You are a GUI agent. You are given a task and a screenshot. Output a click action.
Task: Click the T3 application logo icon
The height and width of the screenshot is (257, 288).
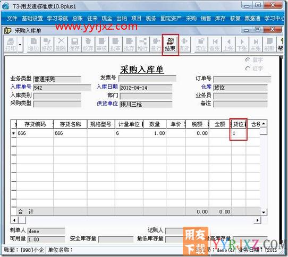6,6
